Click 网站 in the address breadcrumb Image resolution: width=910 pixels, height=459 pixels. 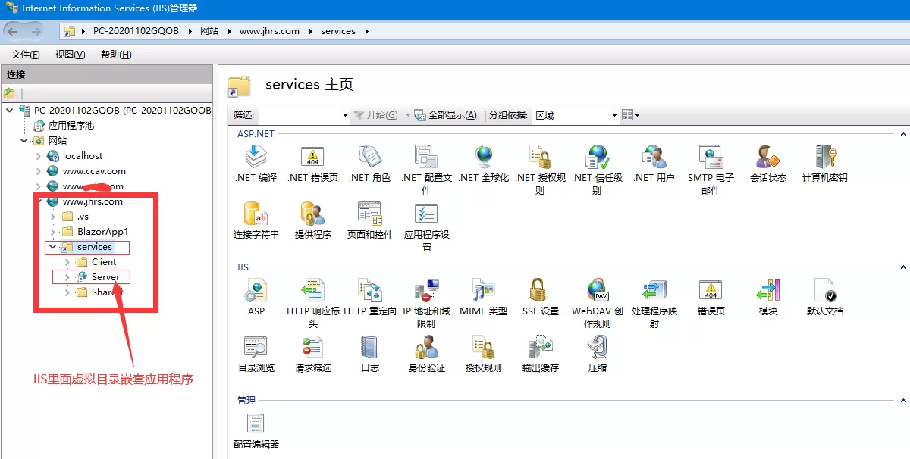209,31
